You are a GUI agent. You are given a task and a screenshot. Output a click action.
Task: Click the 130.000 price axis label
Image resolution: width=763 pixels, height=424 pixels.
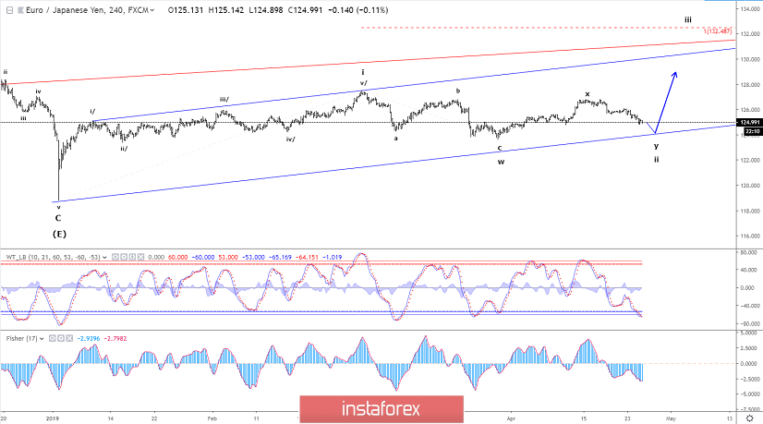(751, 59)
